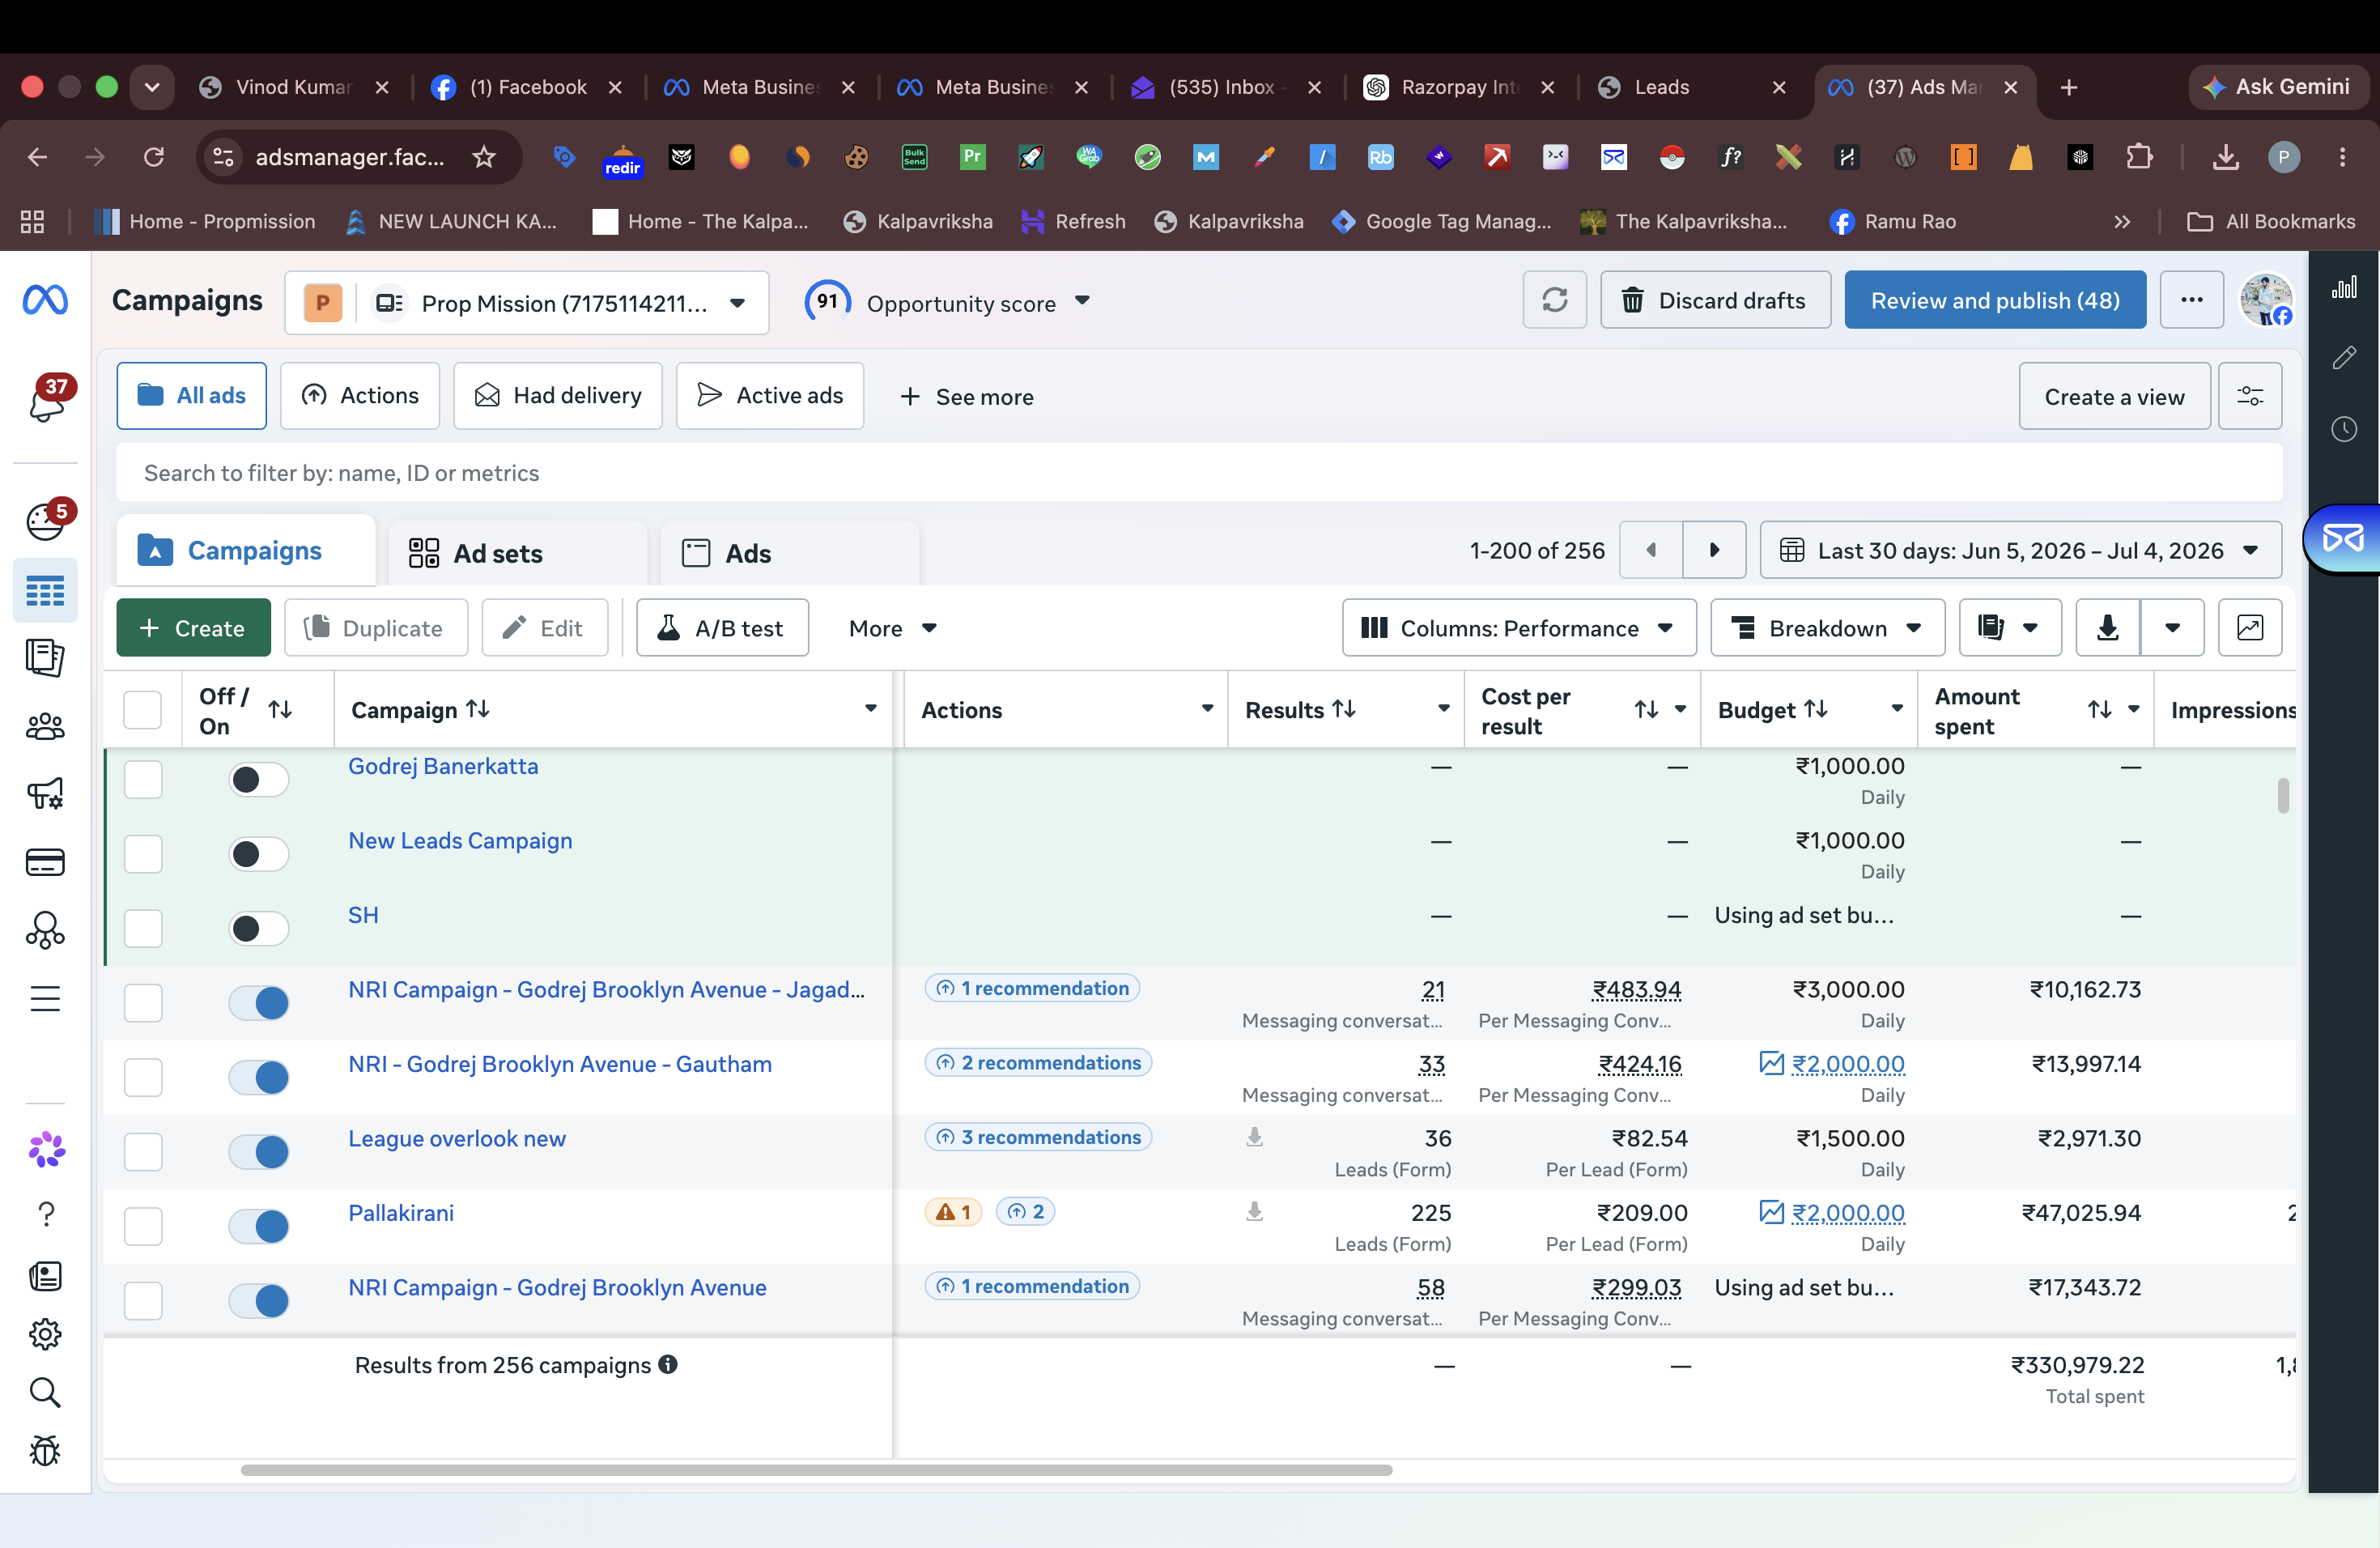Open Breakdown dropdown
Image resolution: width=2380 pixels, height=1548 pixels.
pyautogui.click(x=1828, y=628)
